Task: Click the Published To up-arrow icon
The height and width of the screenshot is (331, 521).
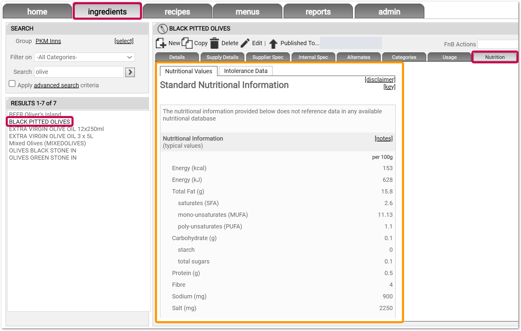Action: coord(273,44)
